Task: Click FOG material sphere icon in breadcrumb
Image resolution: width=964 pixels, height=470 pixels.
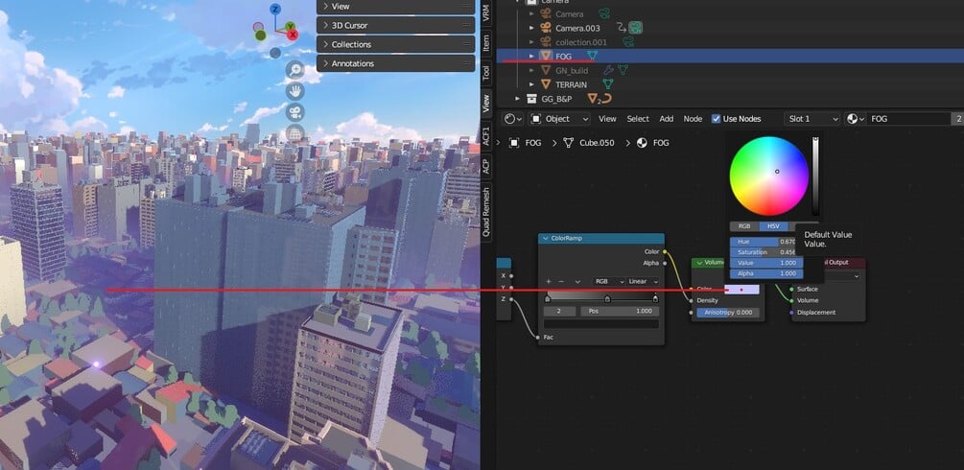Action: (x=642, y=143)
